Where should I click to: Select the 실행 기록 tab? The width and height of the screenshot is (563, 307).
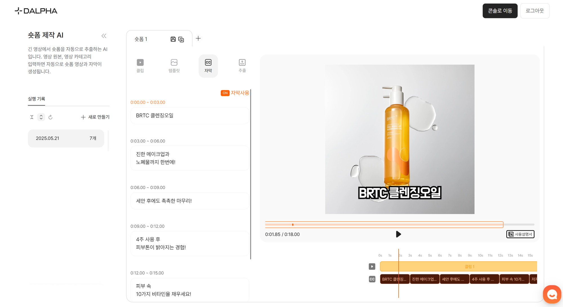coord(36,99)
